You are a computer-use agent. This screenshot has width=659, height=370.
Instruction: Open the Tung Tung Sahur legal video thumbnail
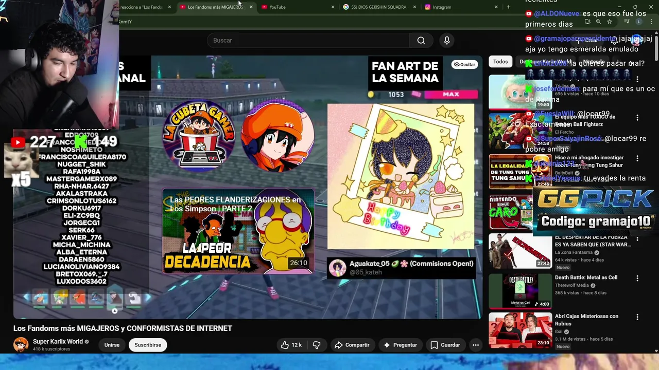pyautogui.click(x=520, y=172)
